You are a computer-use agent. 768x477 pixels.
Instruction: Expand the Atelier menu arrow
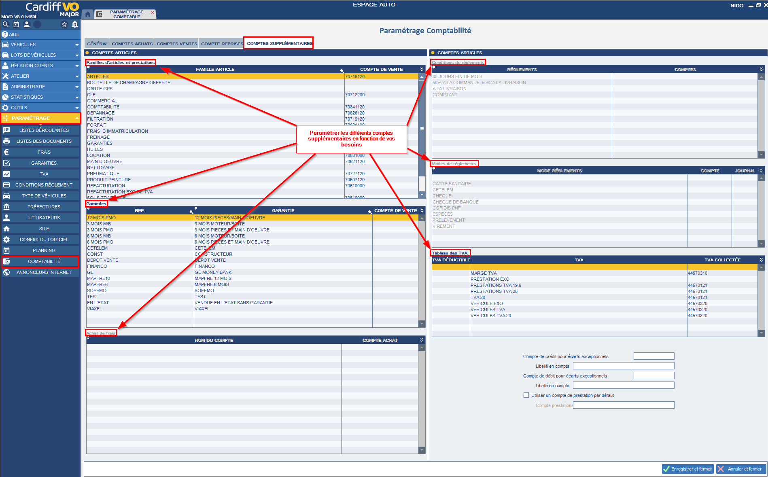point(77,76)
